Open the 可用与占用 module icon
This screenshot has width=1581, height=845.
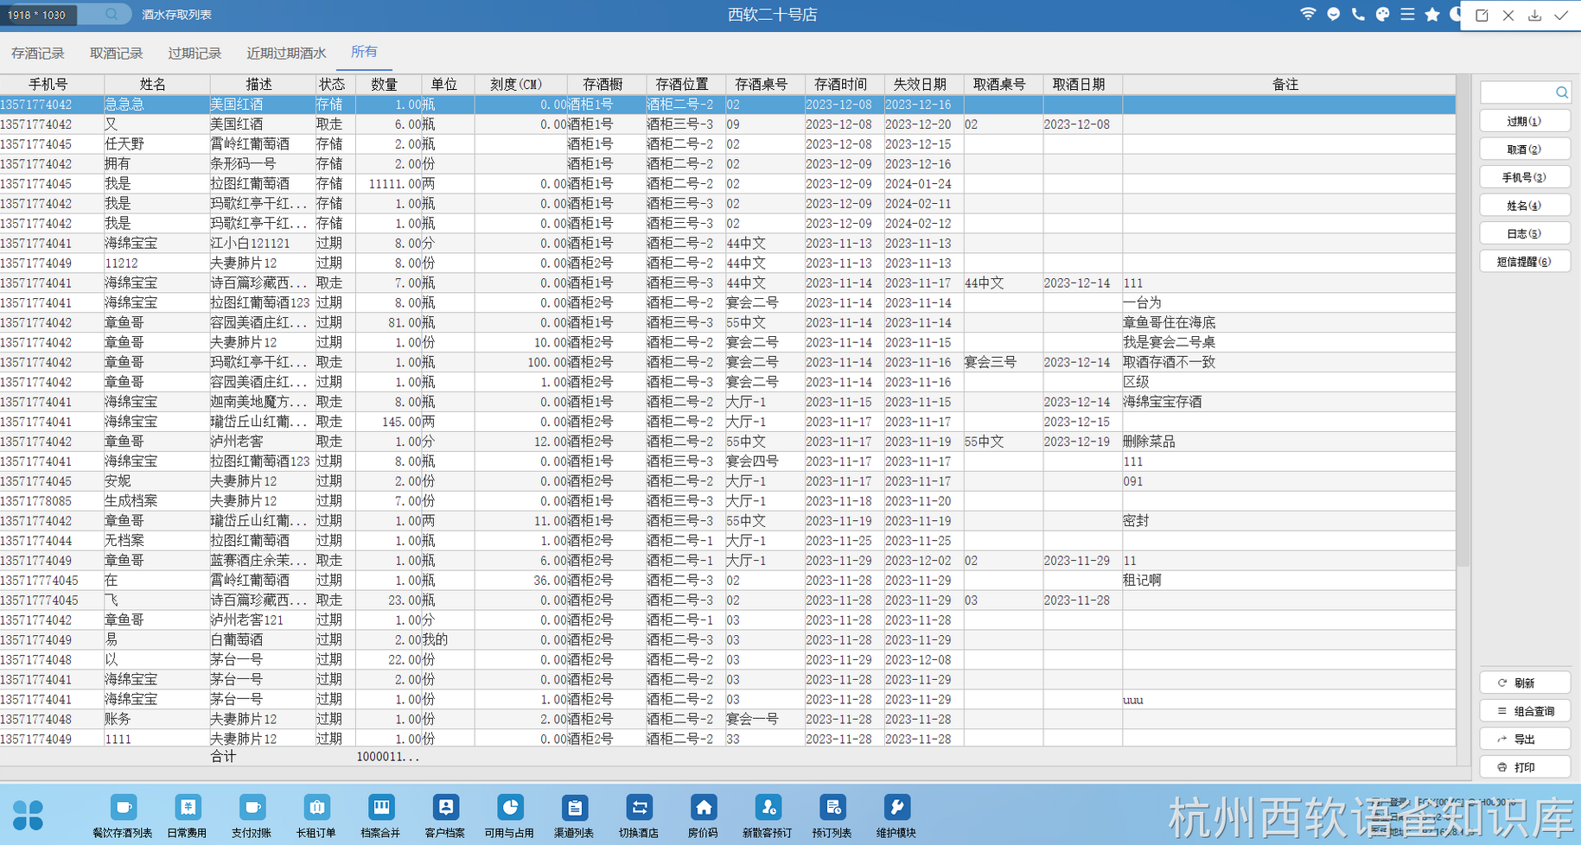(510, 808)
